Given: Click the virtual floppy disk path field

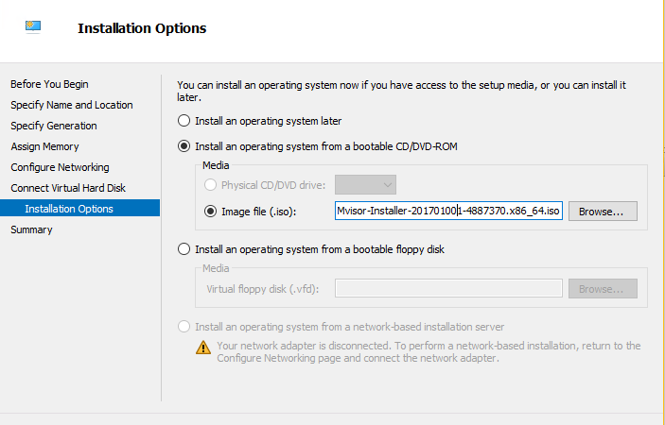Looking at the screenshot, I should click(448, 288).
